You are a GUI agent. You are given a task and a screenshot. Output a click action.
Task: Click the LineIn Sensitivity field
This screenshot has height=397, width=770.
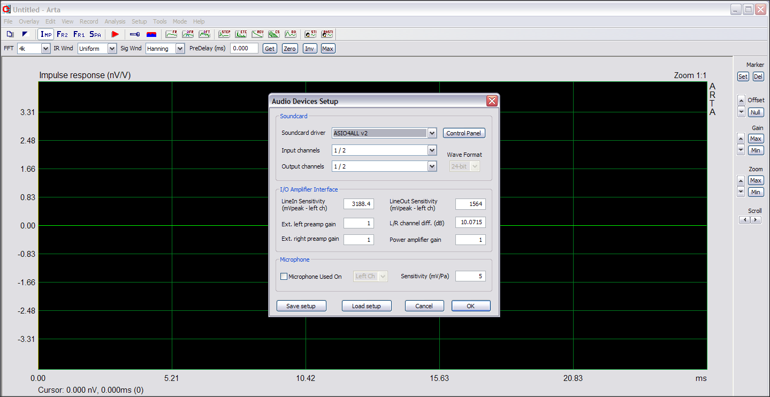coord(359,204)
